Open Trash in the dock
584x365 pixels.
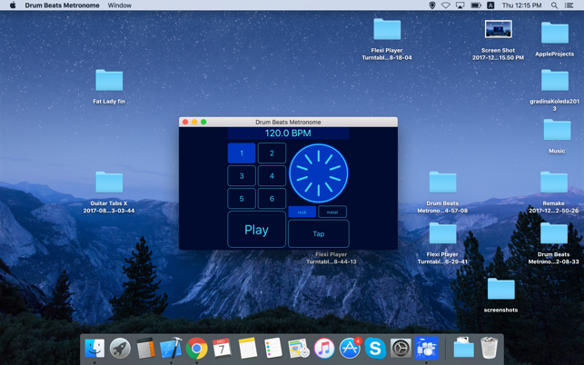click(489, 348)
